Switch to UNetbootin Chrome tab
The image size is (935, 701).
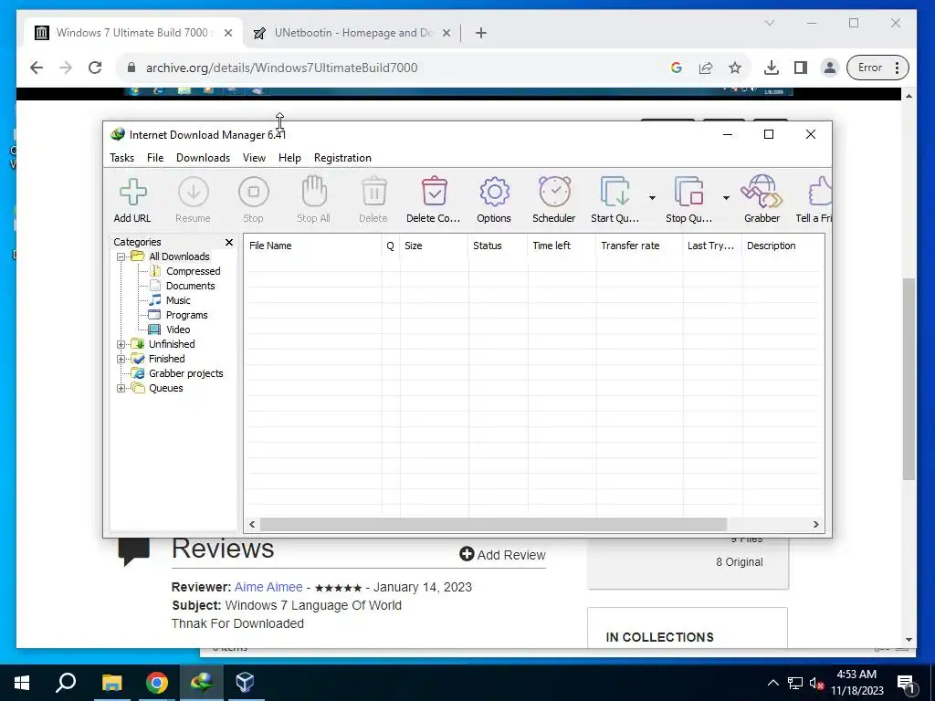coord(352,33)
